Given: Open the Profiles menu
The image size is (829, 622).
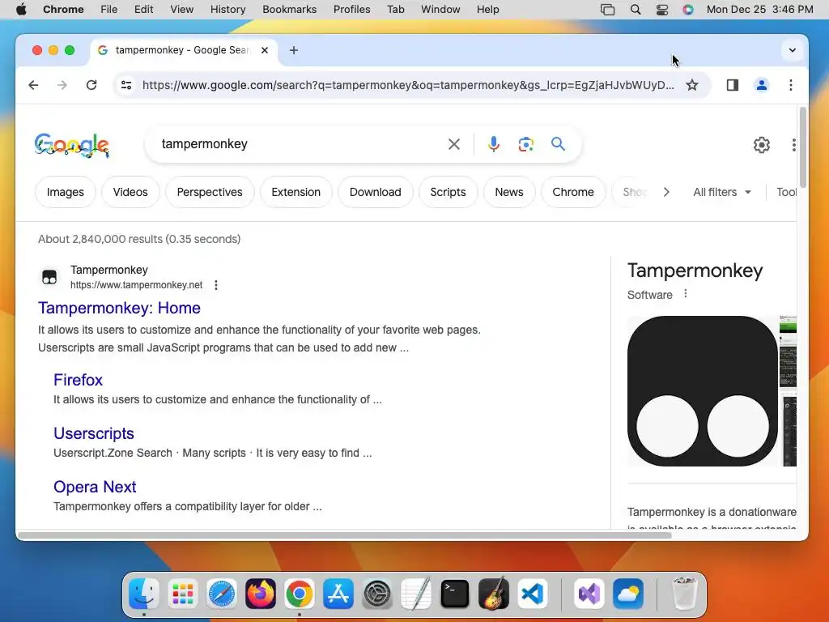Looking at the screenshot, I should 351,10.
